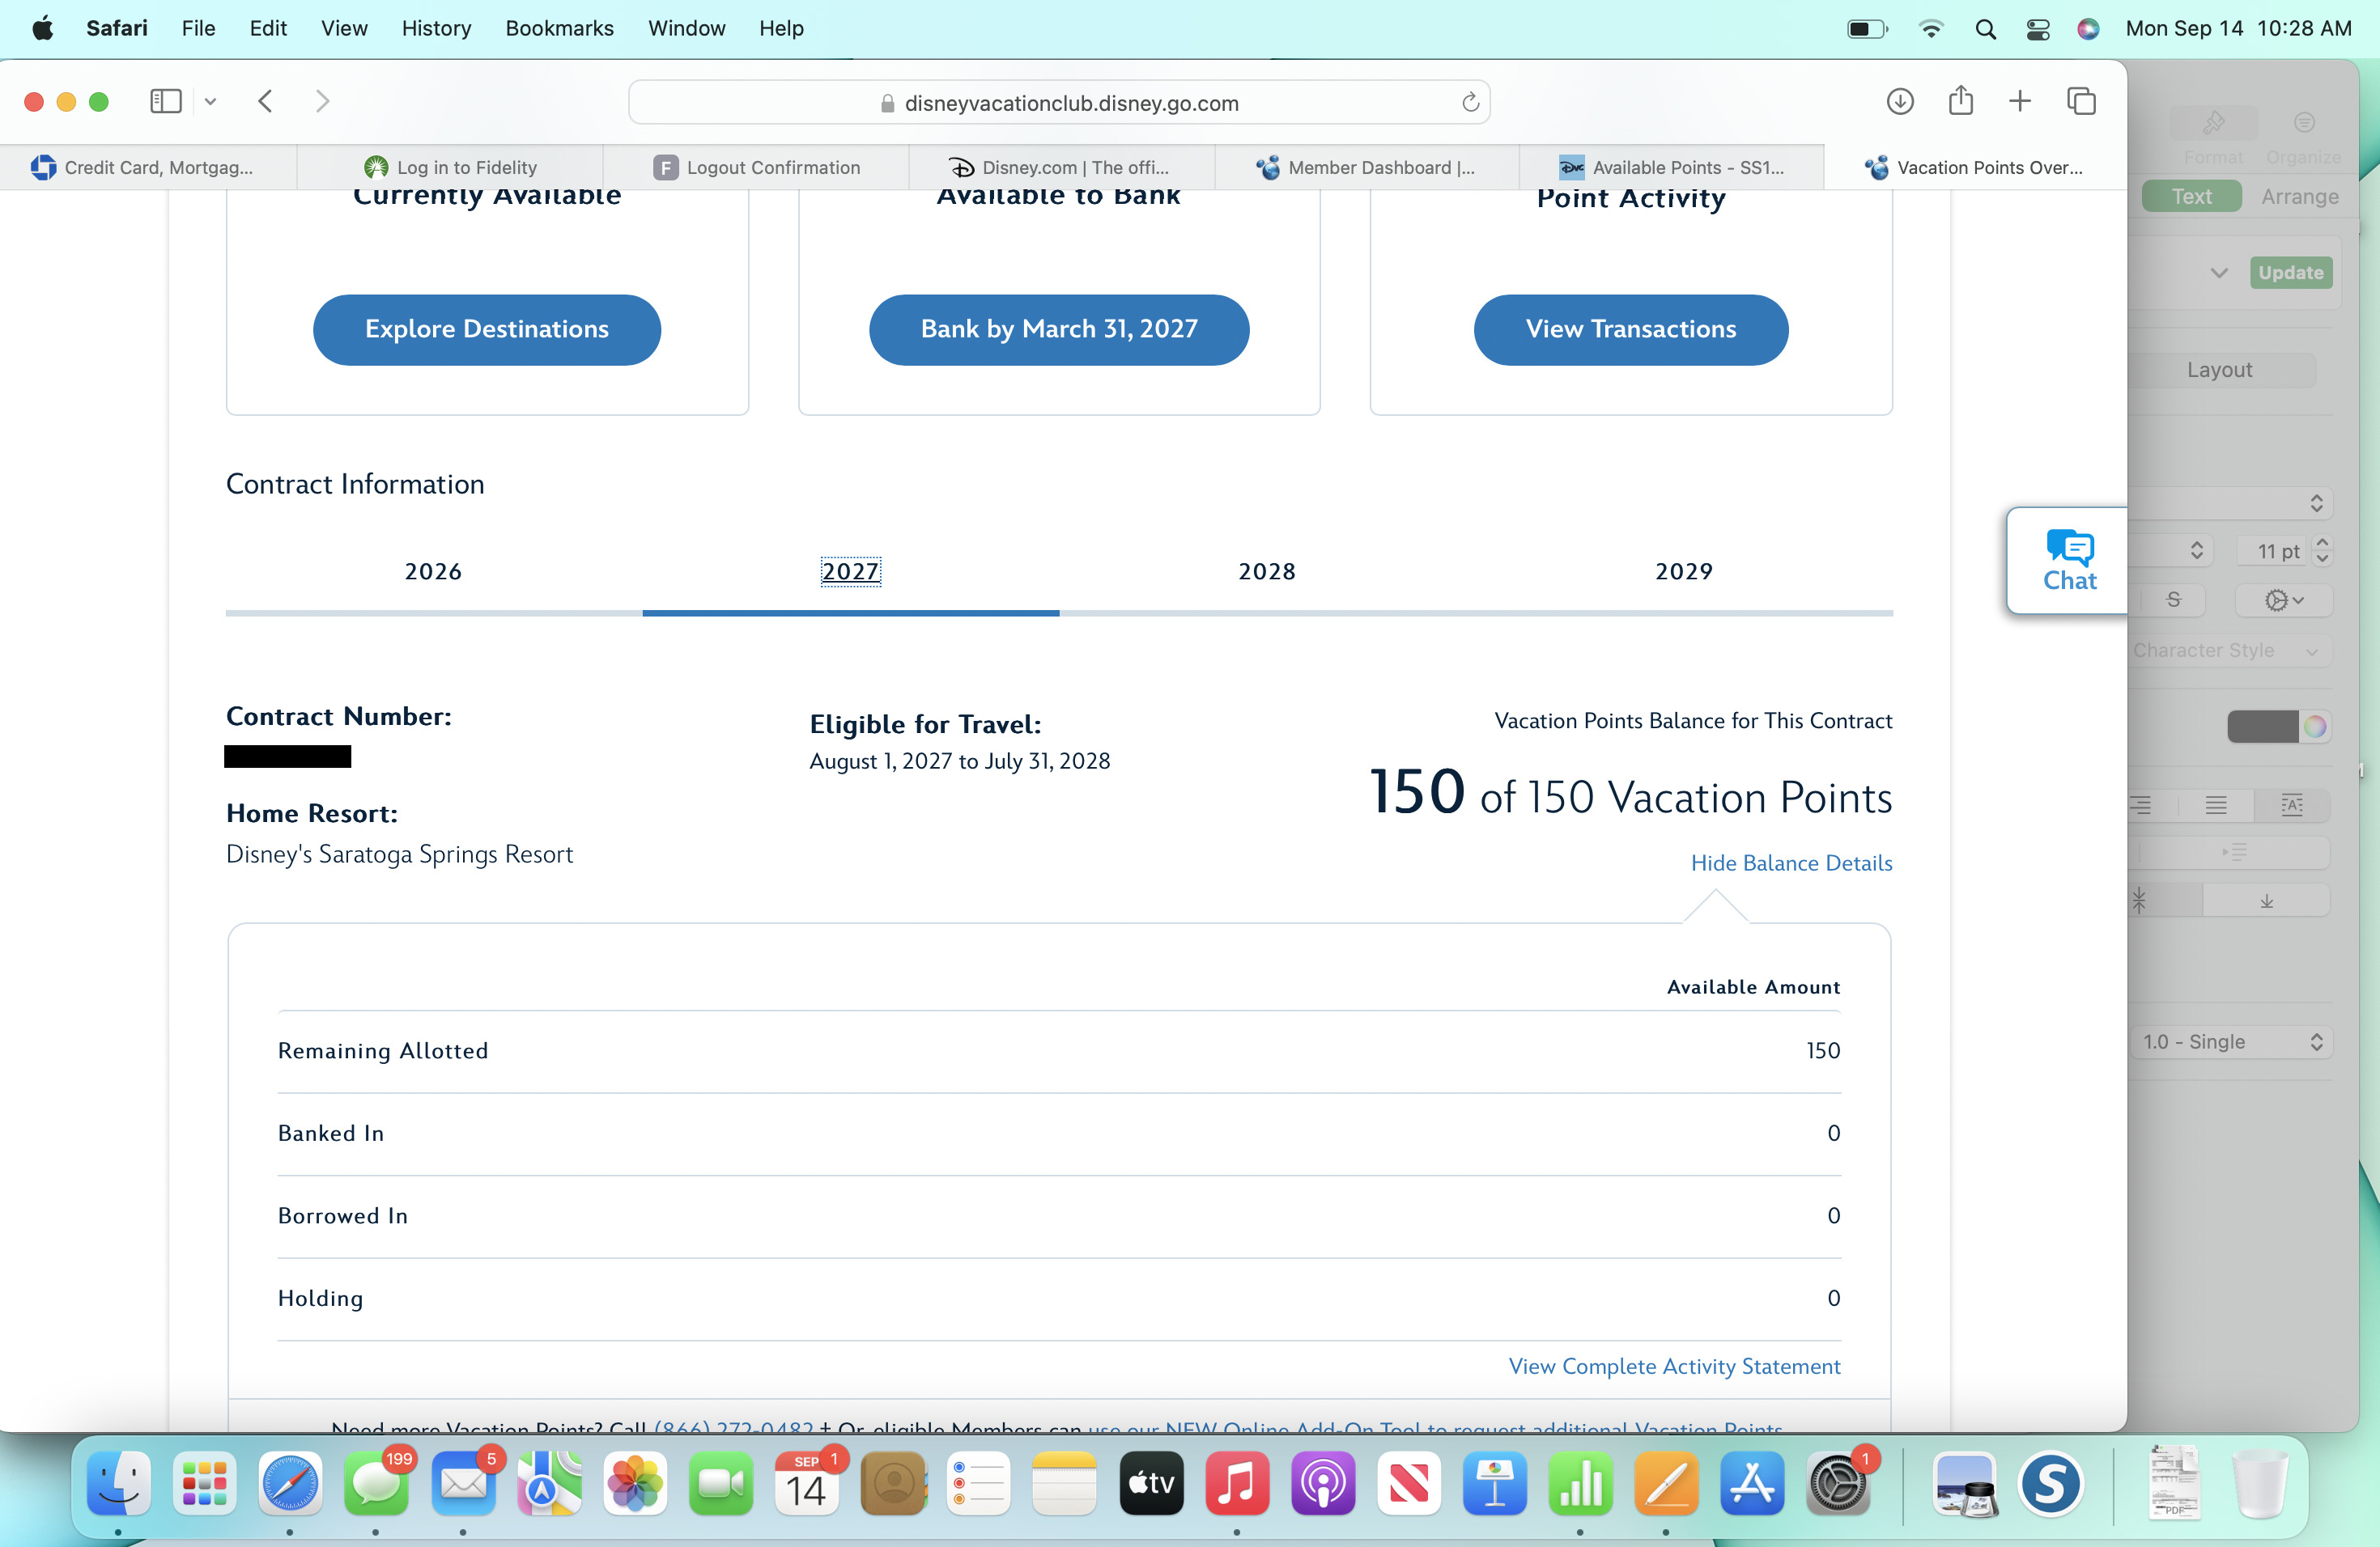This screenshot has width=2380, height=1547.
Task: Select the Layout tab in Pages
Action: 2219,370
